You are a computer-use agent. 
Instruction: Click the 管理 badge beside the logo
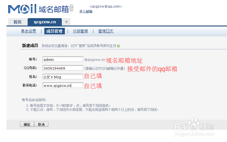click(x=72, y=8)
